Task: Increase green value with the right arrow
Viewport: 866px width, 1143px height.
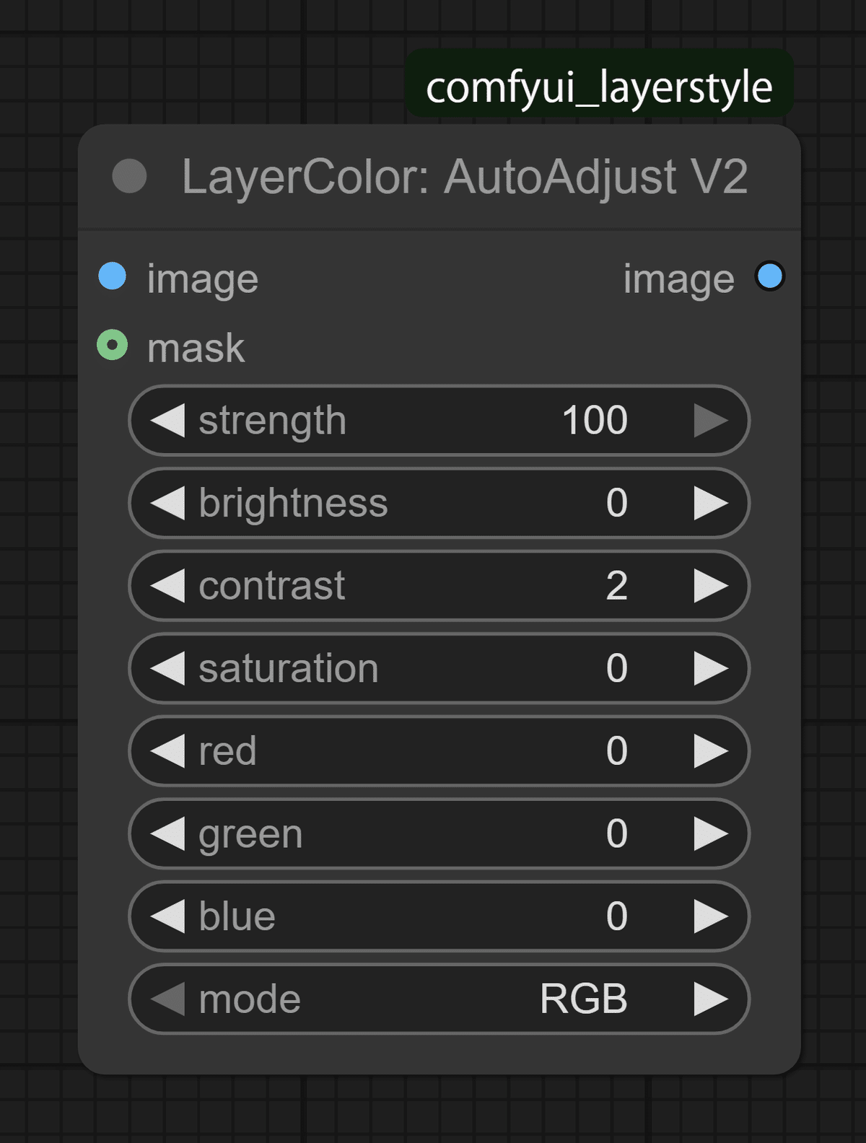Action: [710, 834]
